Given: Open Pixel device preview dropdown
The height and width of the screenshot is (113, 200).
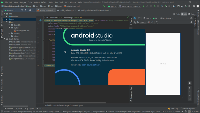Looking at the screenshot, I should pos(147,18).
